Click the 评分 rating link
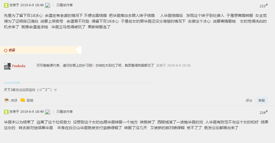275x143 pixels. (249, 100)
